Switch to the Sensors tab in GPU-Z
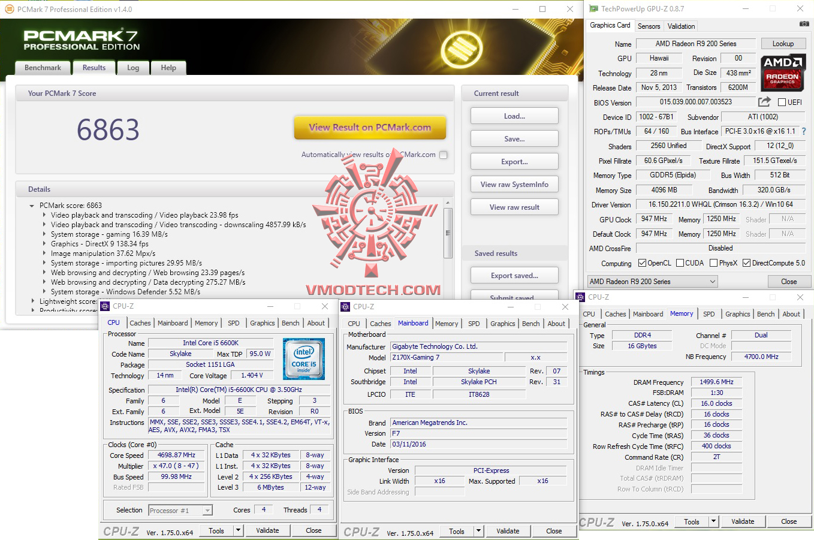 click(x=649, y=26)
